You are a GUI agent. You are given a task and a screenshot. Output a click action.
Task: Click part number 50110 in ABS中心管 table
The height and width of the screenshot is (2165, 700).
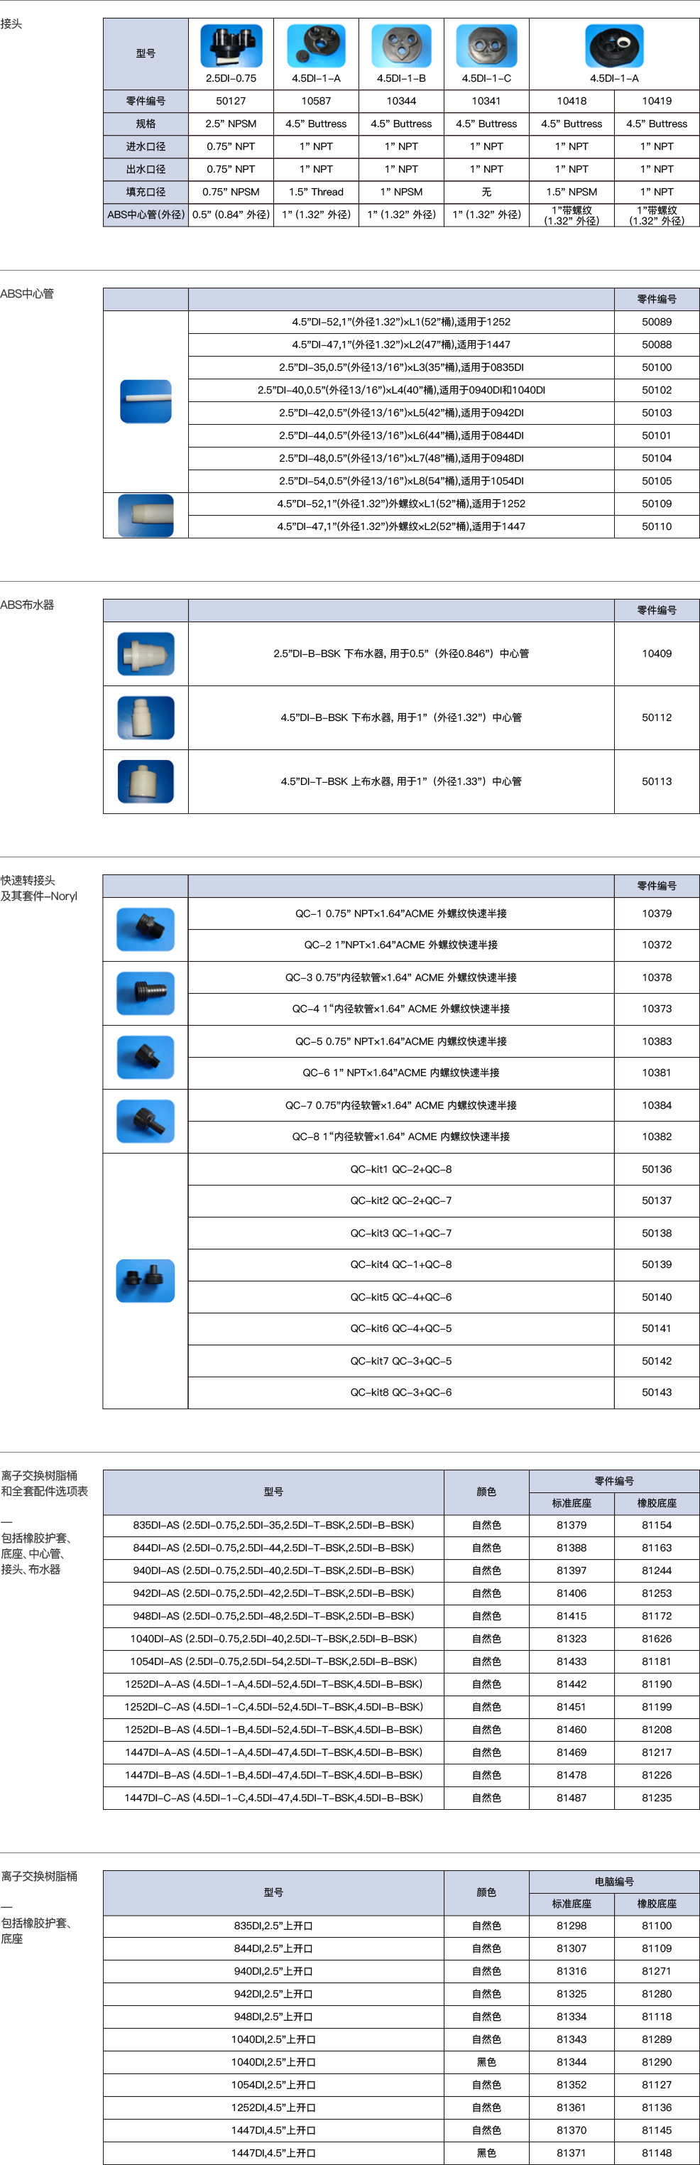tap(656, 526)
